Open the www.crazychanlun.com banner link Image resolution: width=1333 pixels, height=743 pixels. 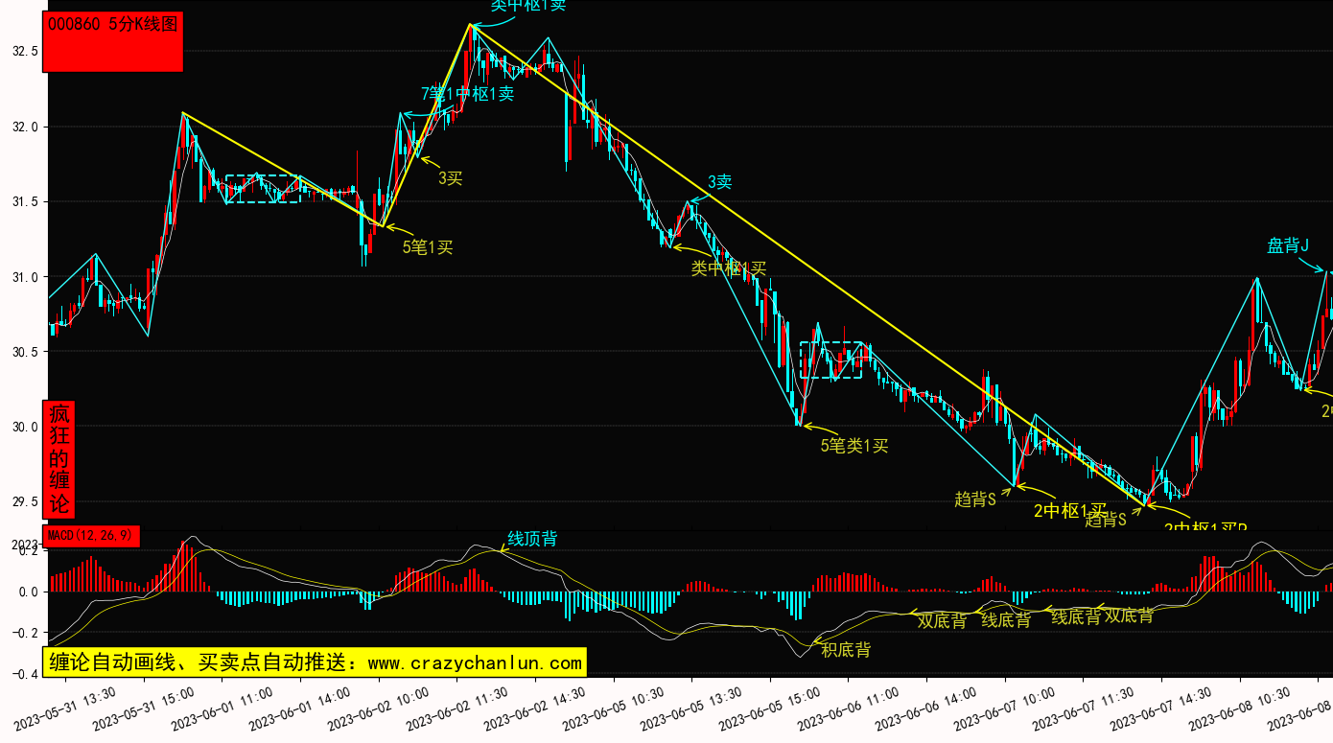point(315,662)
